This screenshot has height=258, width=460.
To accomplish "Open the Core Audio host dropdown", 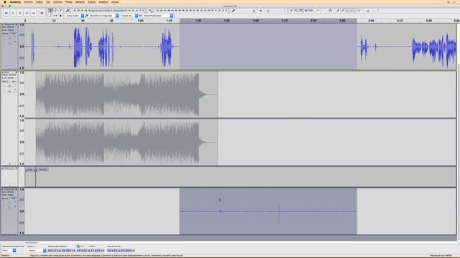I will point(75,16).
